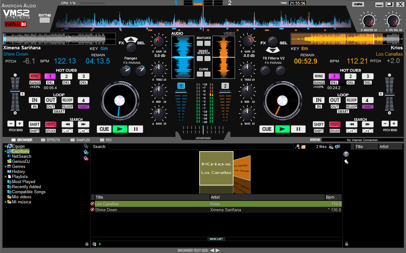Click the network computers icon near file count
Screen dimensions: 406x253
(337, 147)
